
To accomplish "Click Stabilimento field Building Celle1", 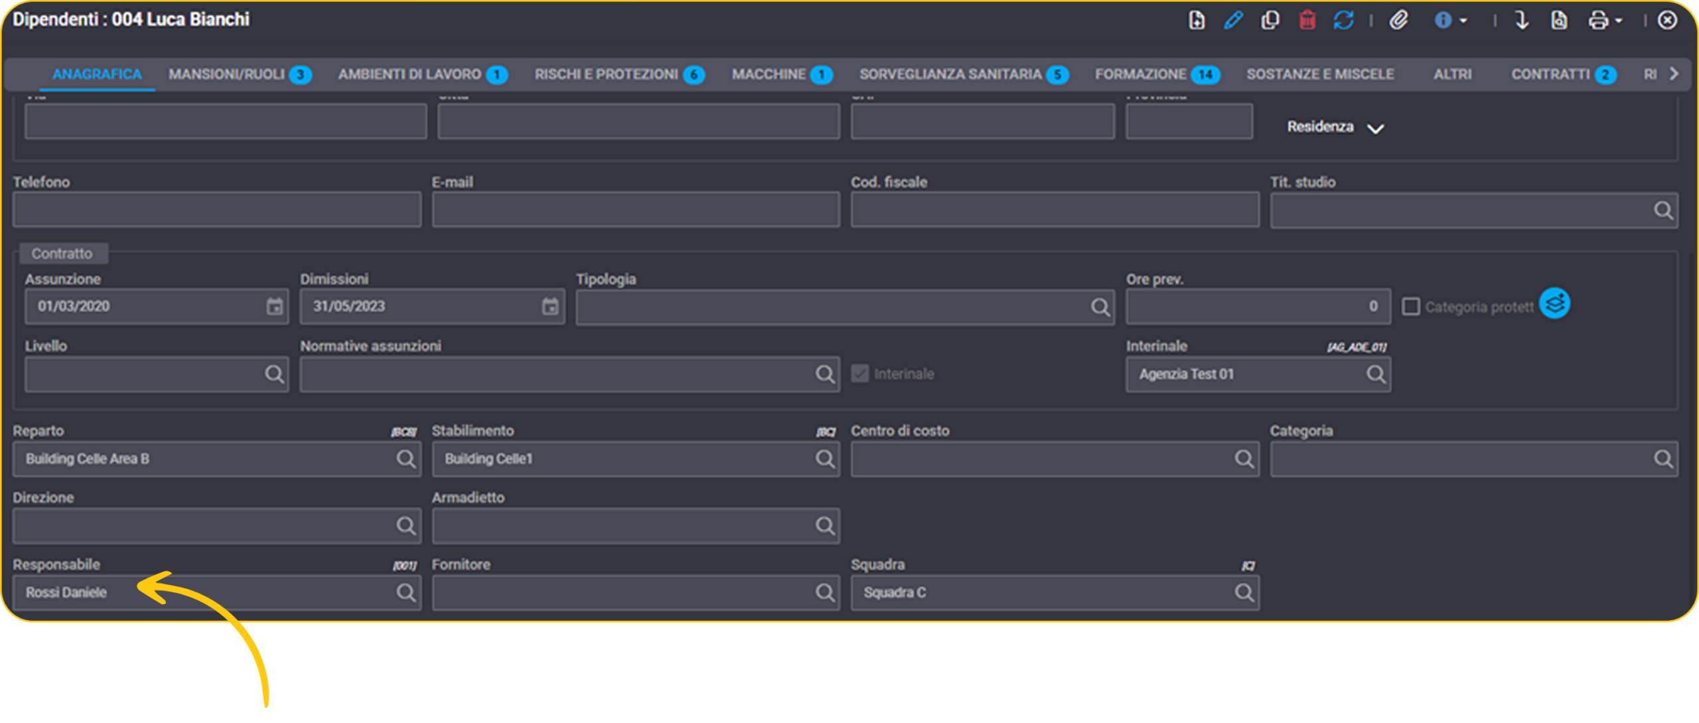I will (x=636, y=459).
